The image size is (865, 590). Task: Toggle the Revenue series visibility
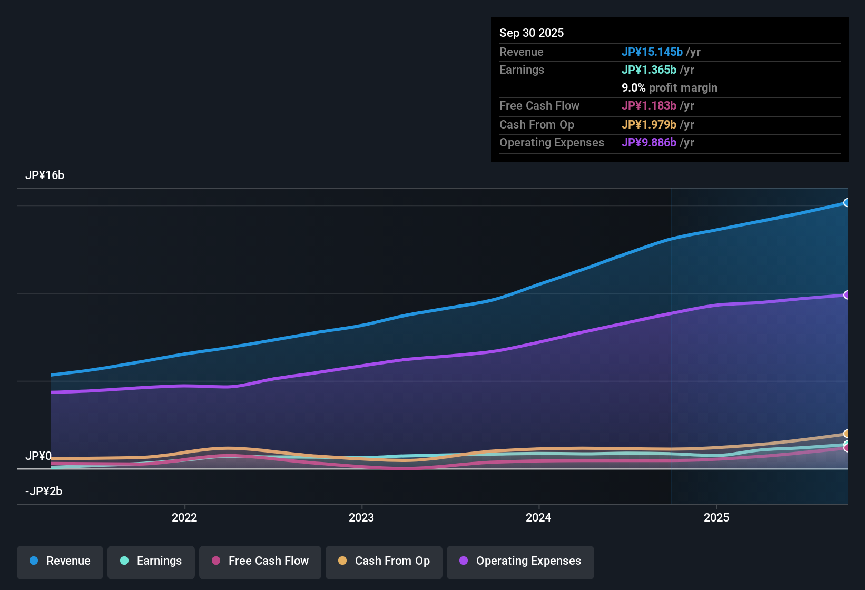tap(60, 562)
